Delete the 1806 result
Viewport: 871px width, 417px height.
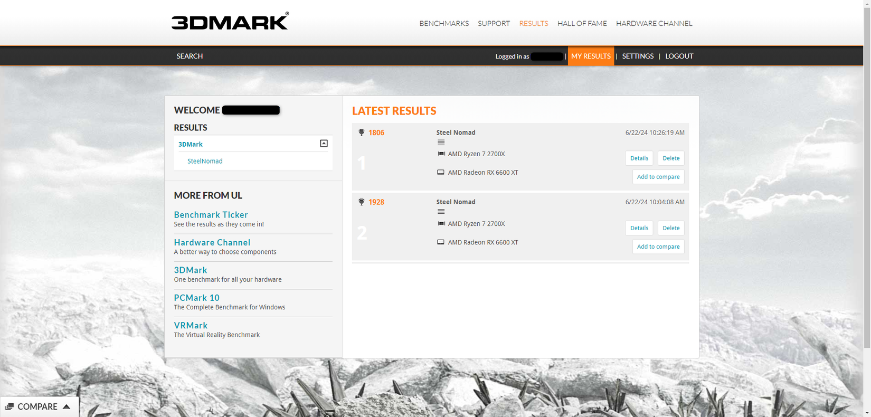671,158
